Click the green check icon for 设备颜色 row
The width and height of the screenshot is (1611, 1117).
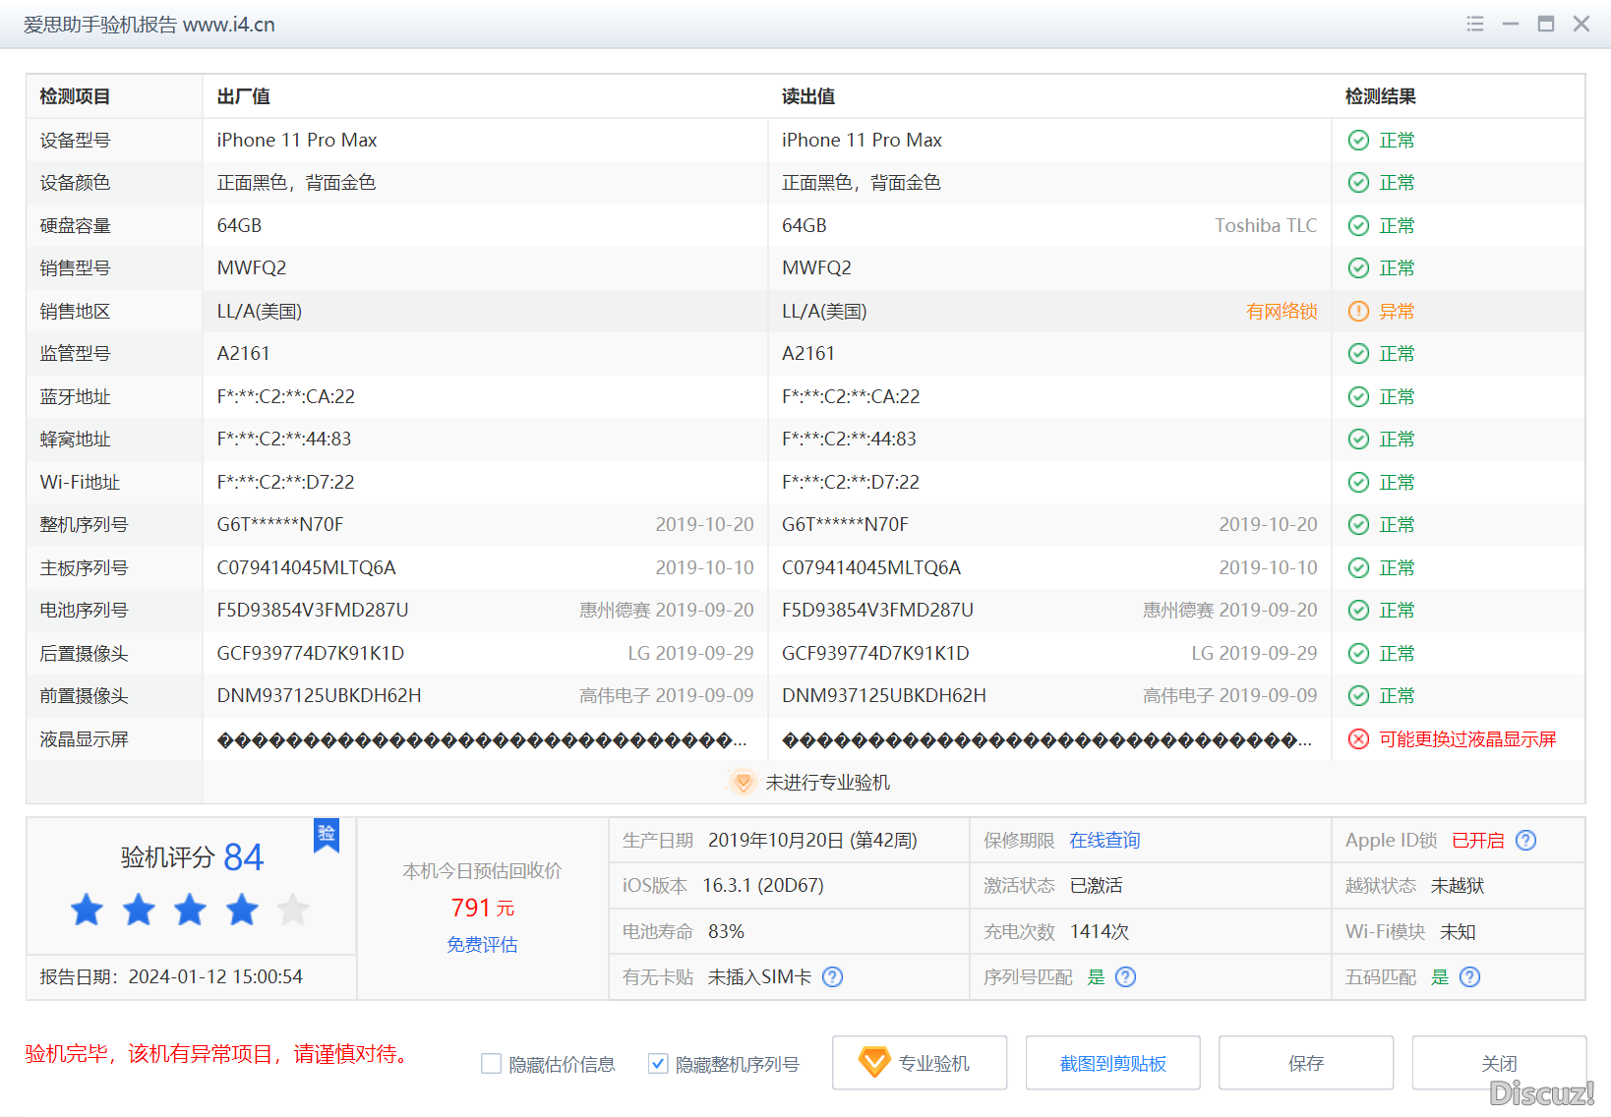(1358, 183)
